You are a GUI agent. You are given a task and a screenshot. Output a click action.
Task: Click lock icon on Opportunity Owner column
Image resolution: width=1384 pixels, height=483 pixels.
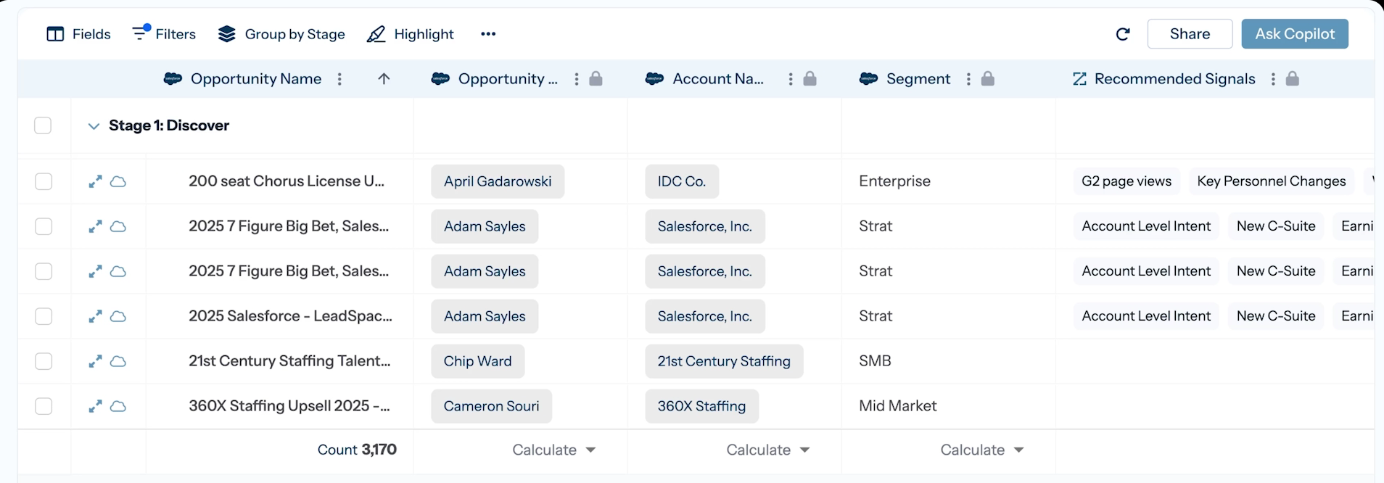coord(596,78)
